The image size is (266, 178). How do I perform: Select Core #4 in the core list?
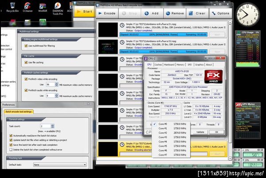click(x=171, y=141)
